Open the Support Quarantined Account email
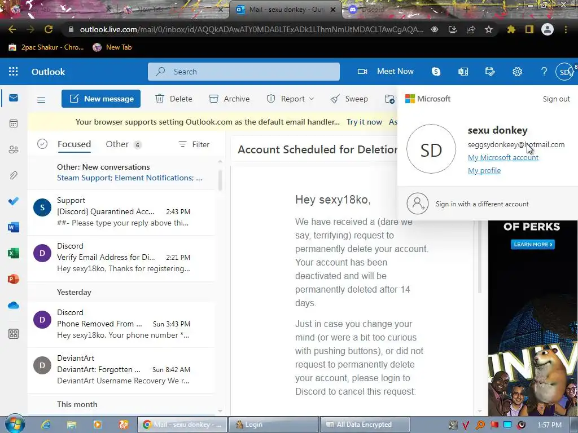The image size is (578, 433). 122,212
